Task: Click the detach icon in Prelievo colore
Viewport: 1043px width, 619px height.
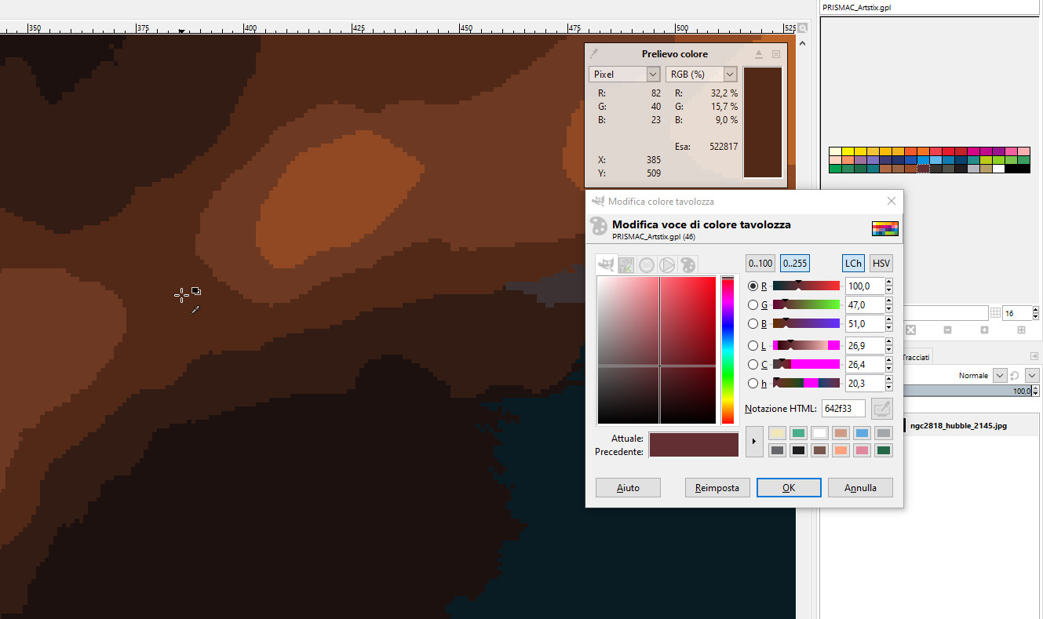Action: (759, 54)
